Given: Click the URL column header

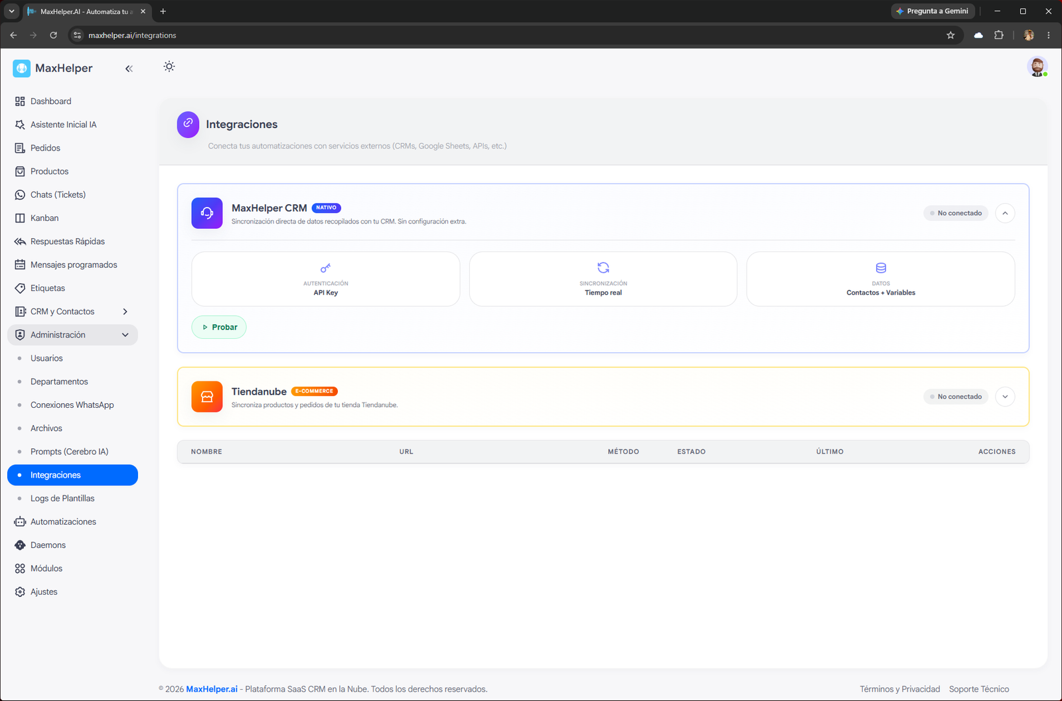Looking at the screenshot, I should pos(406,452).
